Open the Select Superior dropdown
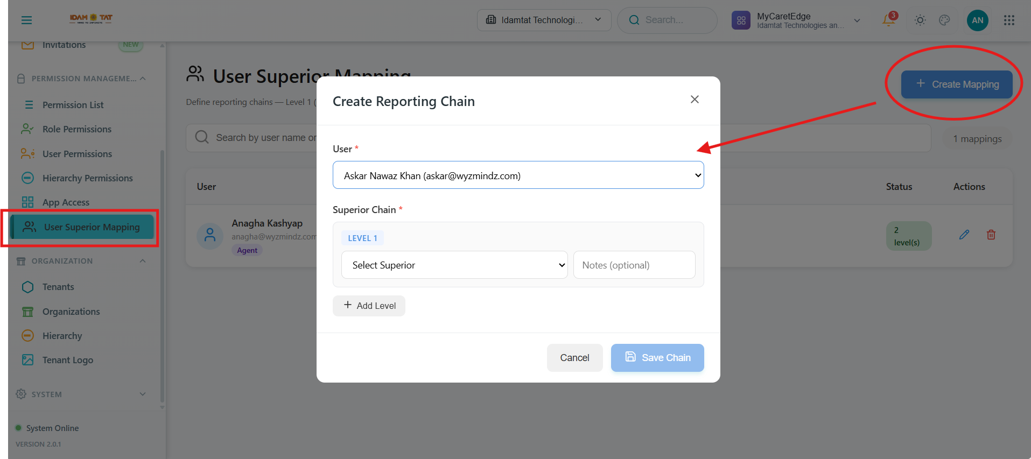 pos(454,265)
